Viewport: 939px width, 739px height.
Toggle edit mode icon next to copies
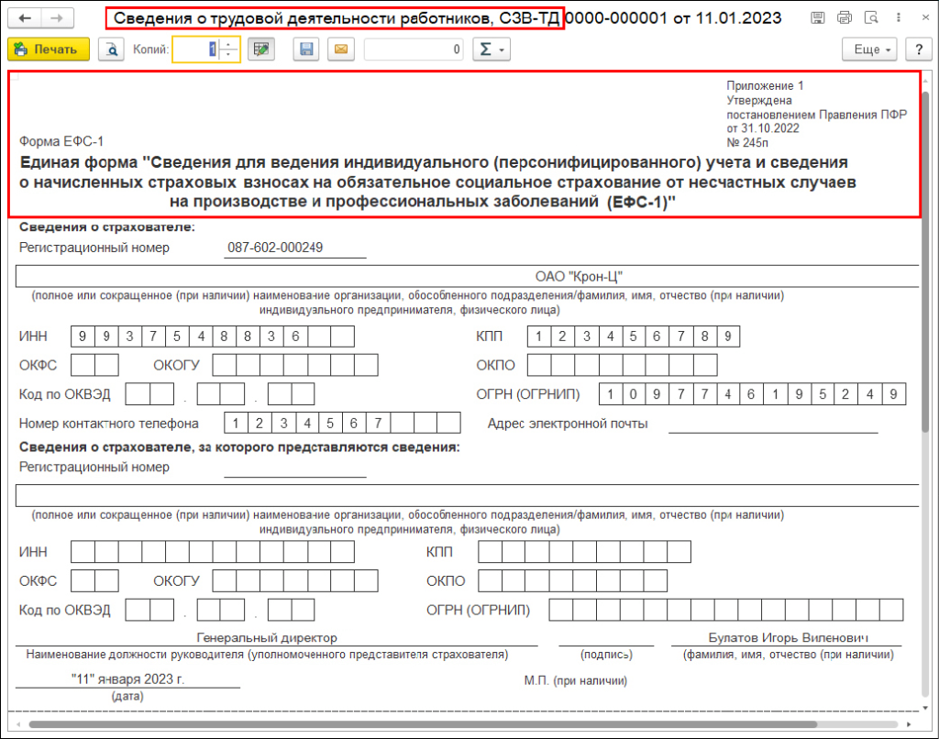coord(261,50)
